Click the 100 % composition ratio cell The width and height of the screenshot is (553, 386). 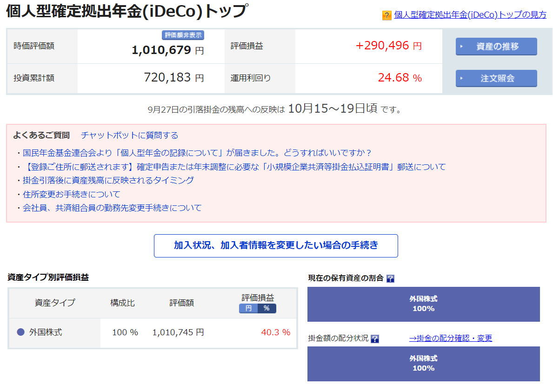click(125, 332)
